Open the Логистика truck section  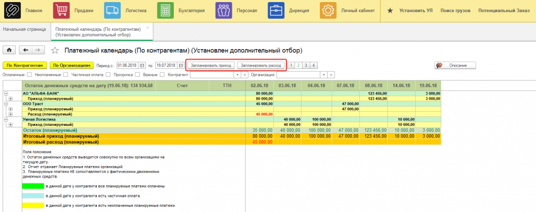[x=113, y=10]
